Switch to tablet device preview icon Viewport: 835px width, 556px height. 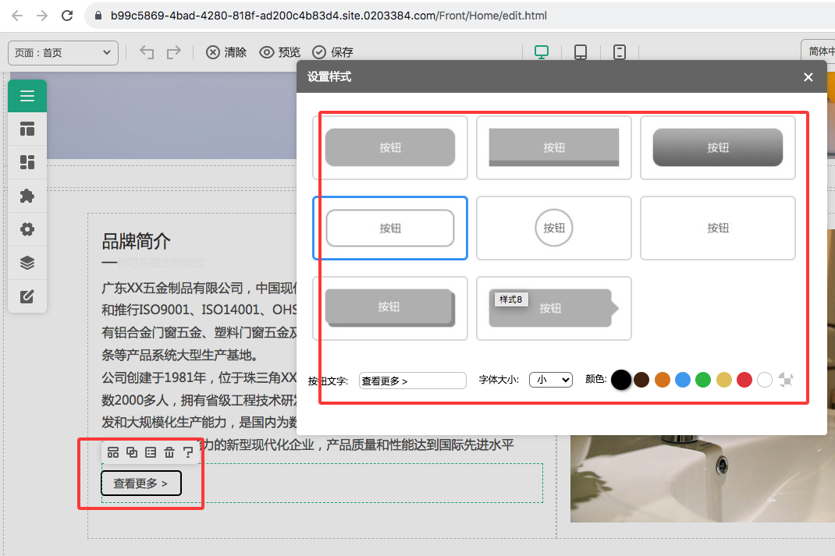581,52
